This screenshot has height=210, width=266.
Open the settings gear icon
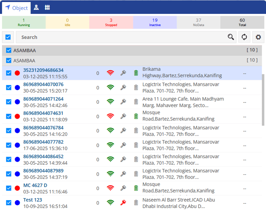[258, 37]
